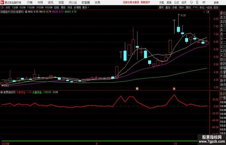This screenshot has height=145, width=226.
Task: Click the circle settings icon beside 阳普医疗(日线 前复权)
Action: coord(26,12)
